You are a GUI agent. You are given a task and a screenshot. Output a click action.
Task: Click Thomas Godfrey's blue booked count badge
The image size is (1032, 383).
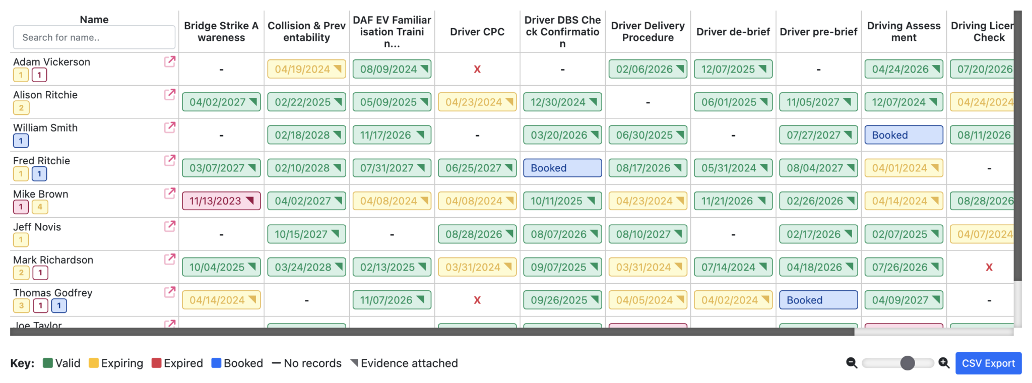point(59,305)
